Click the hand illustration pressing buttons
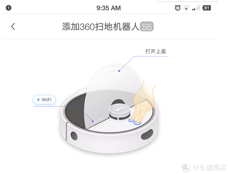 pos(143,102)
